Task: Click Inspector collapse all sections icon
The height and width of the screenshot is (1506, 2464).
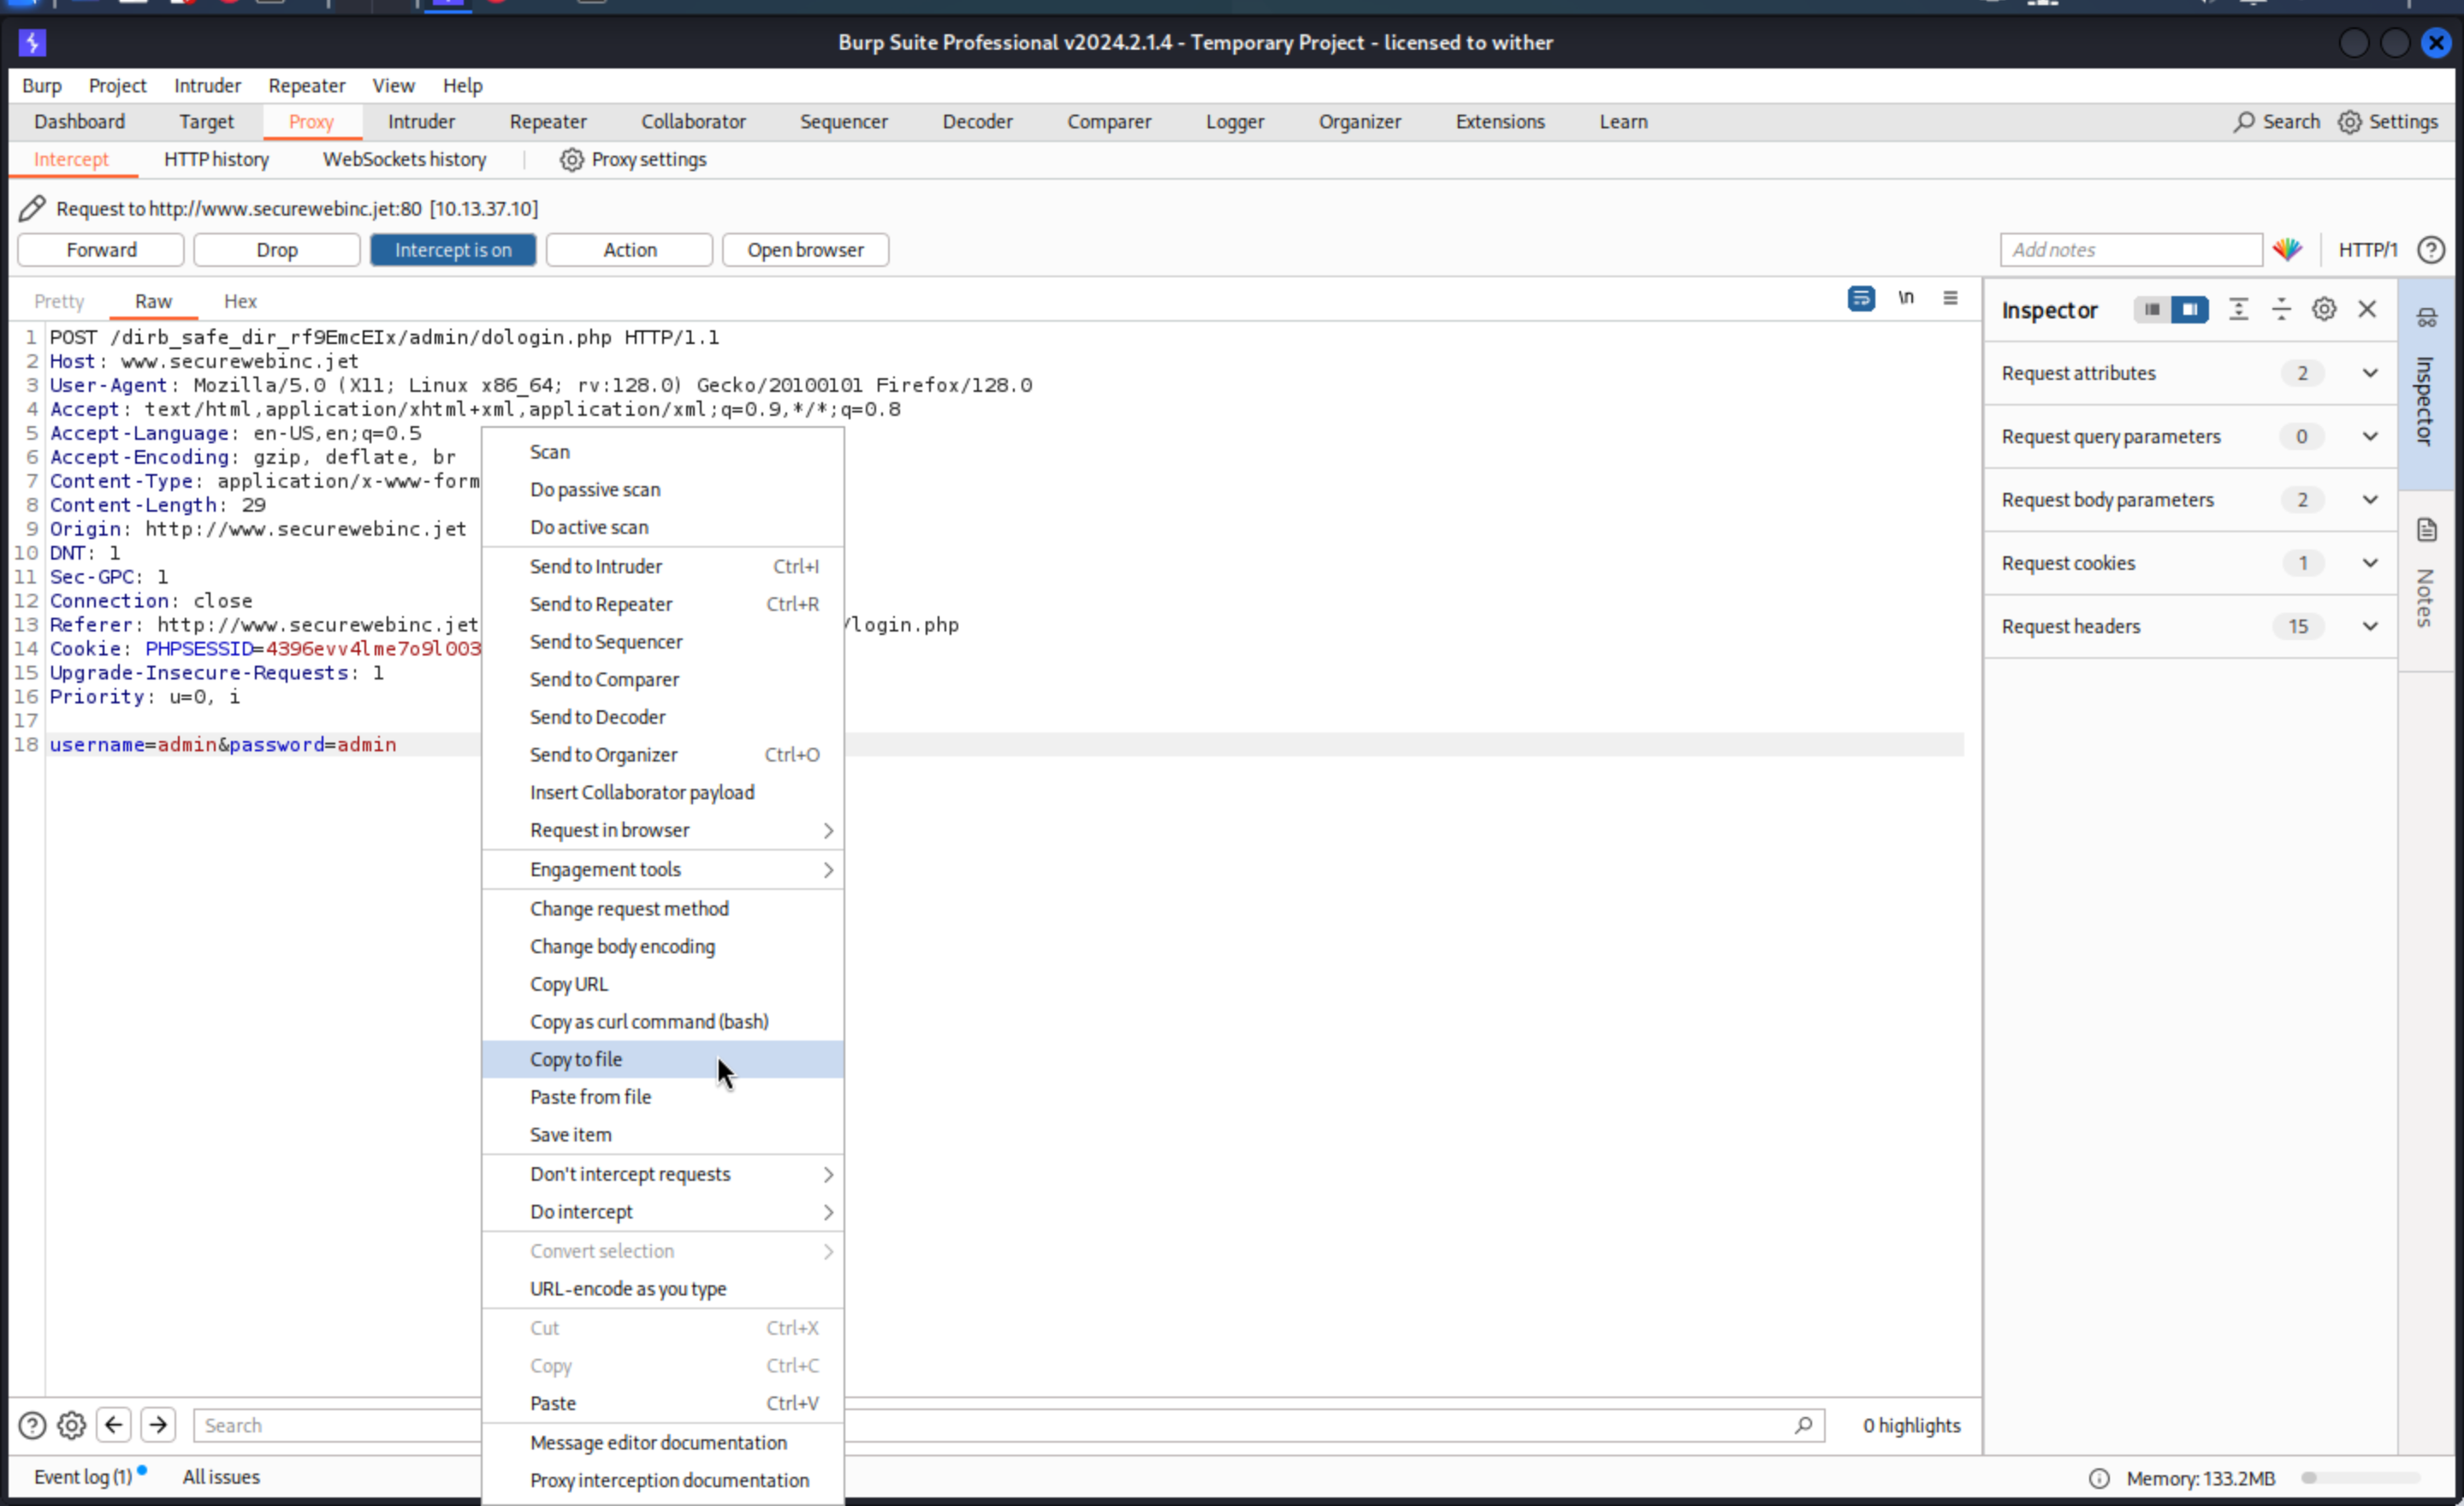Action: click(x=2281, y=310)
